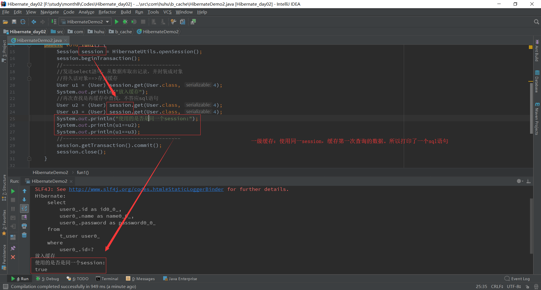This screenshot has width=541, height=290.
Task: Select HibernateDemo2.java editor tab
Action: pos(39,40)
